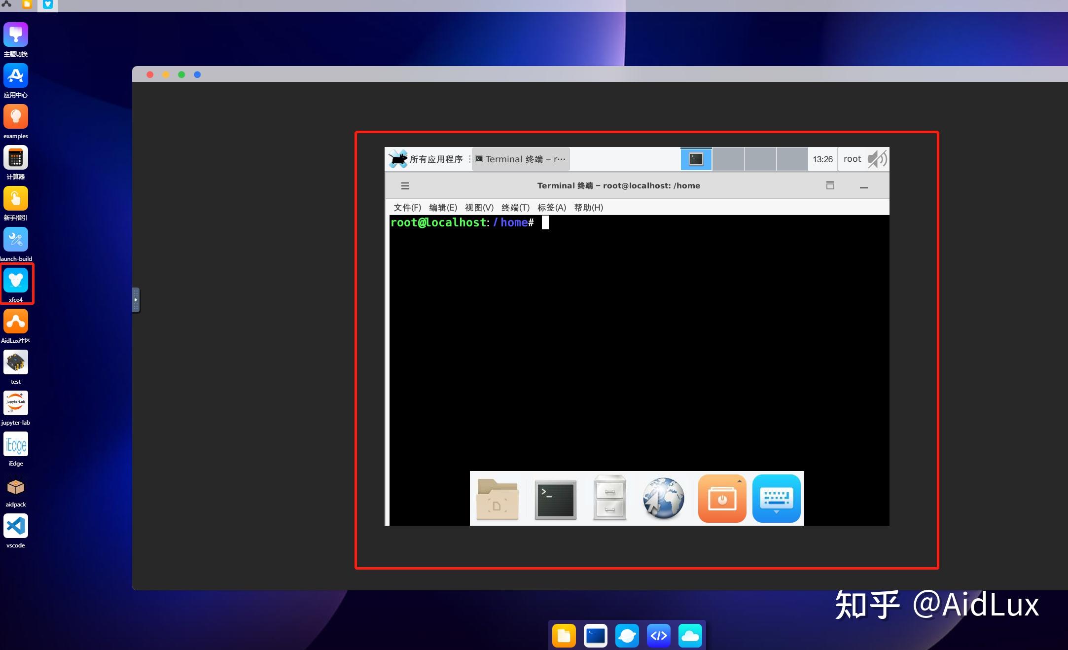
Task: Open the archive cabinet icon in the xfce dock
Action: click(x=609, y=499)
